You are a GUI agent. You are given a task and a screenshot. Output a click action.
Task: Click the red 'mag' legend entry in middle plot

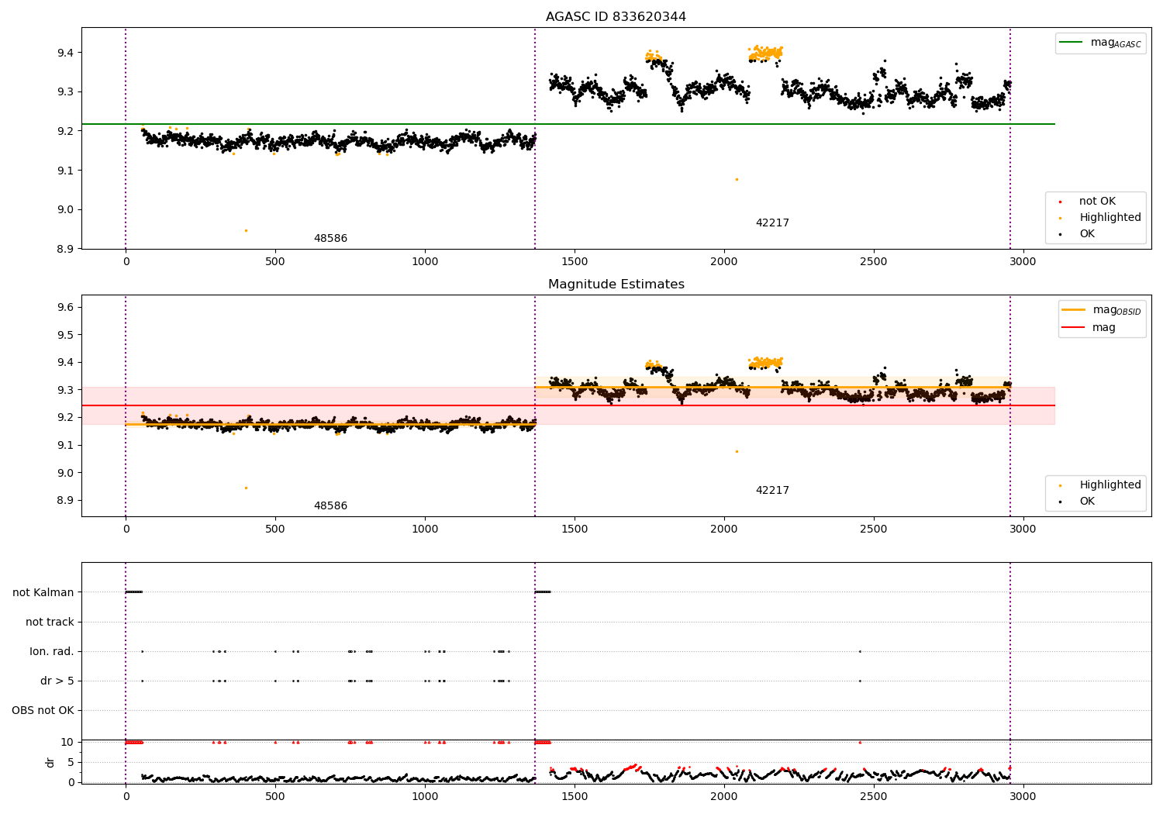click(x=1089, y=327)
